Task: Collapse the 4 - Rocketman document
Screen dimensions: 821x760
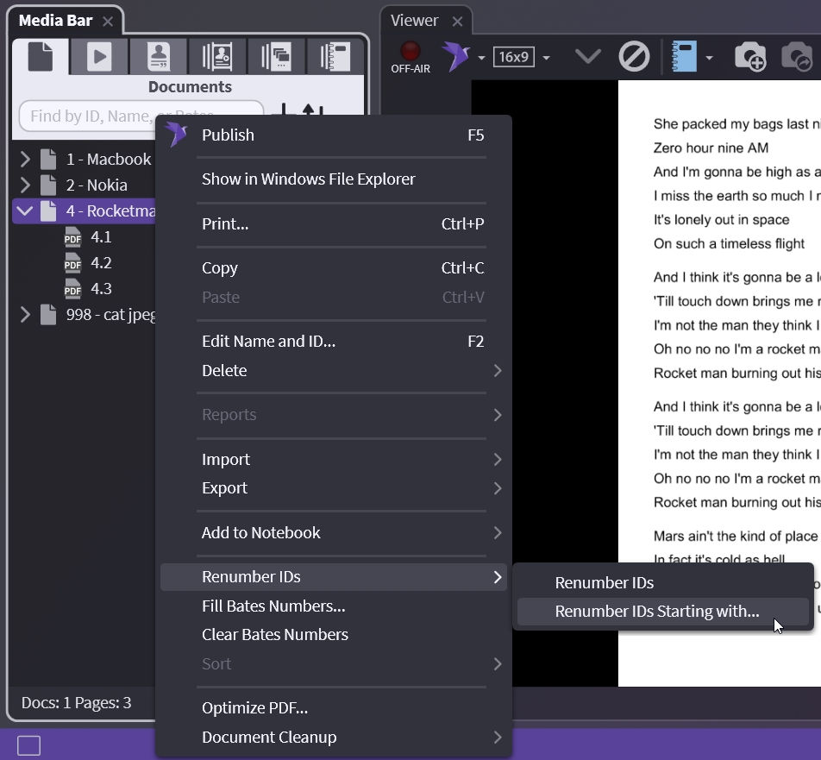Action: (x=25, y=210)
